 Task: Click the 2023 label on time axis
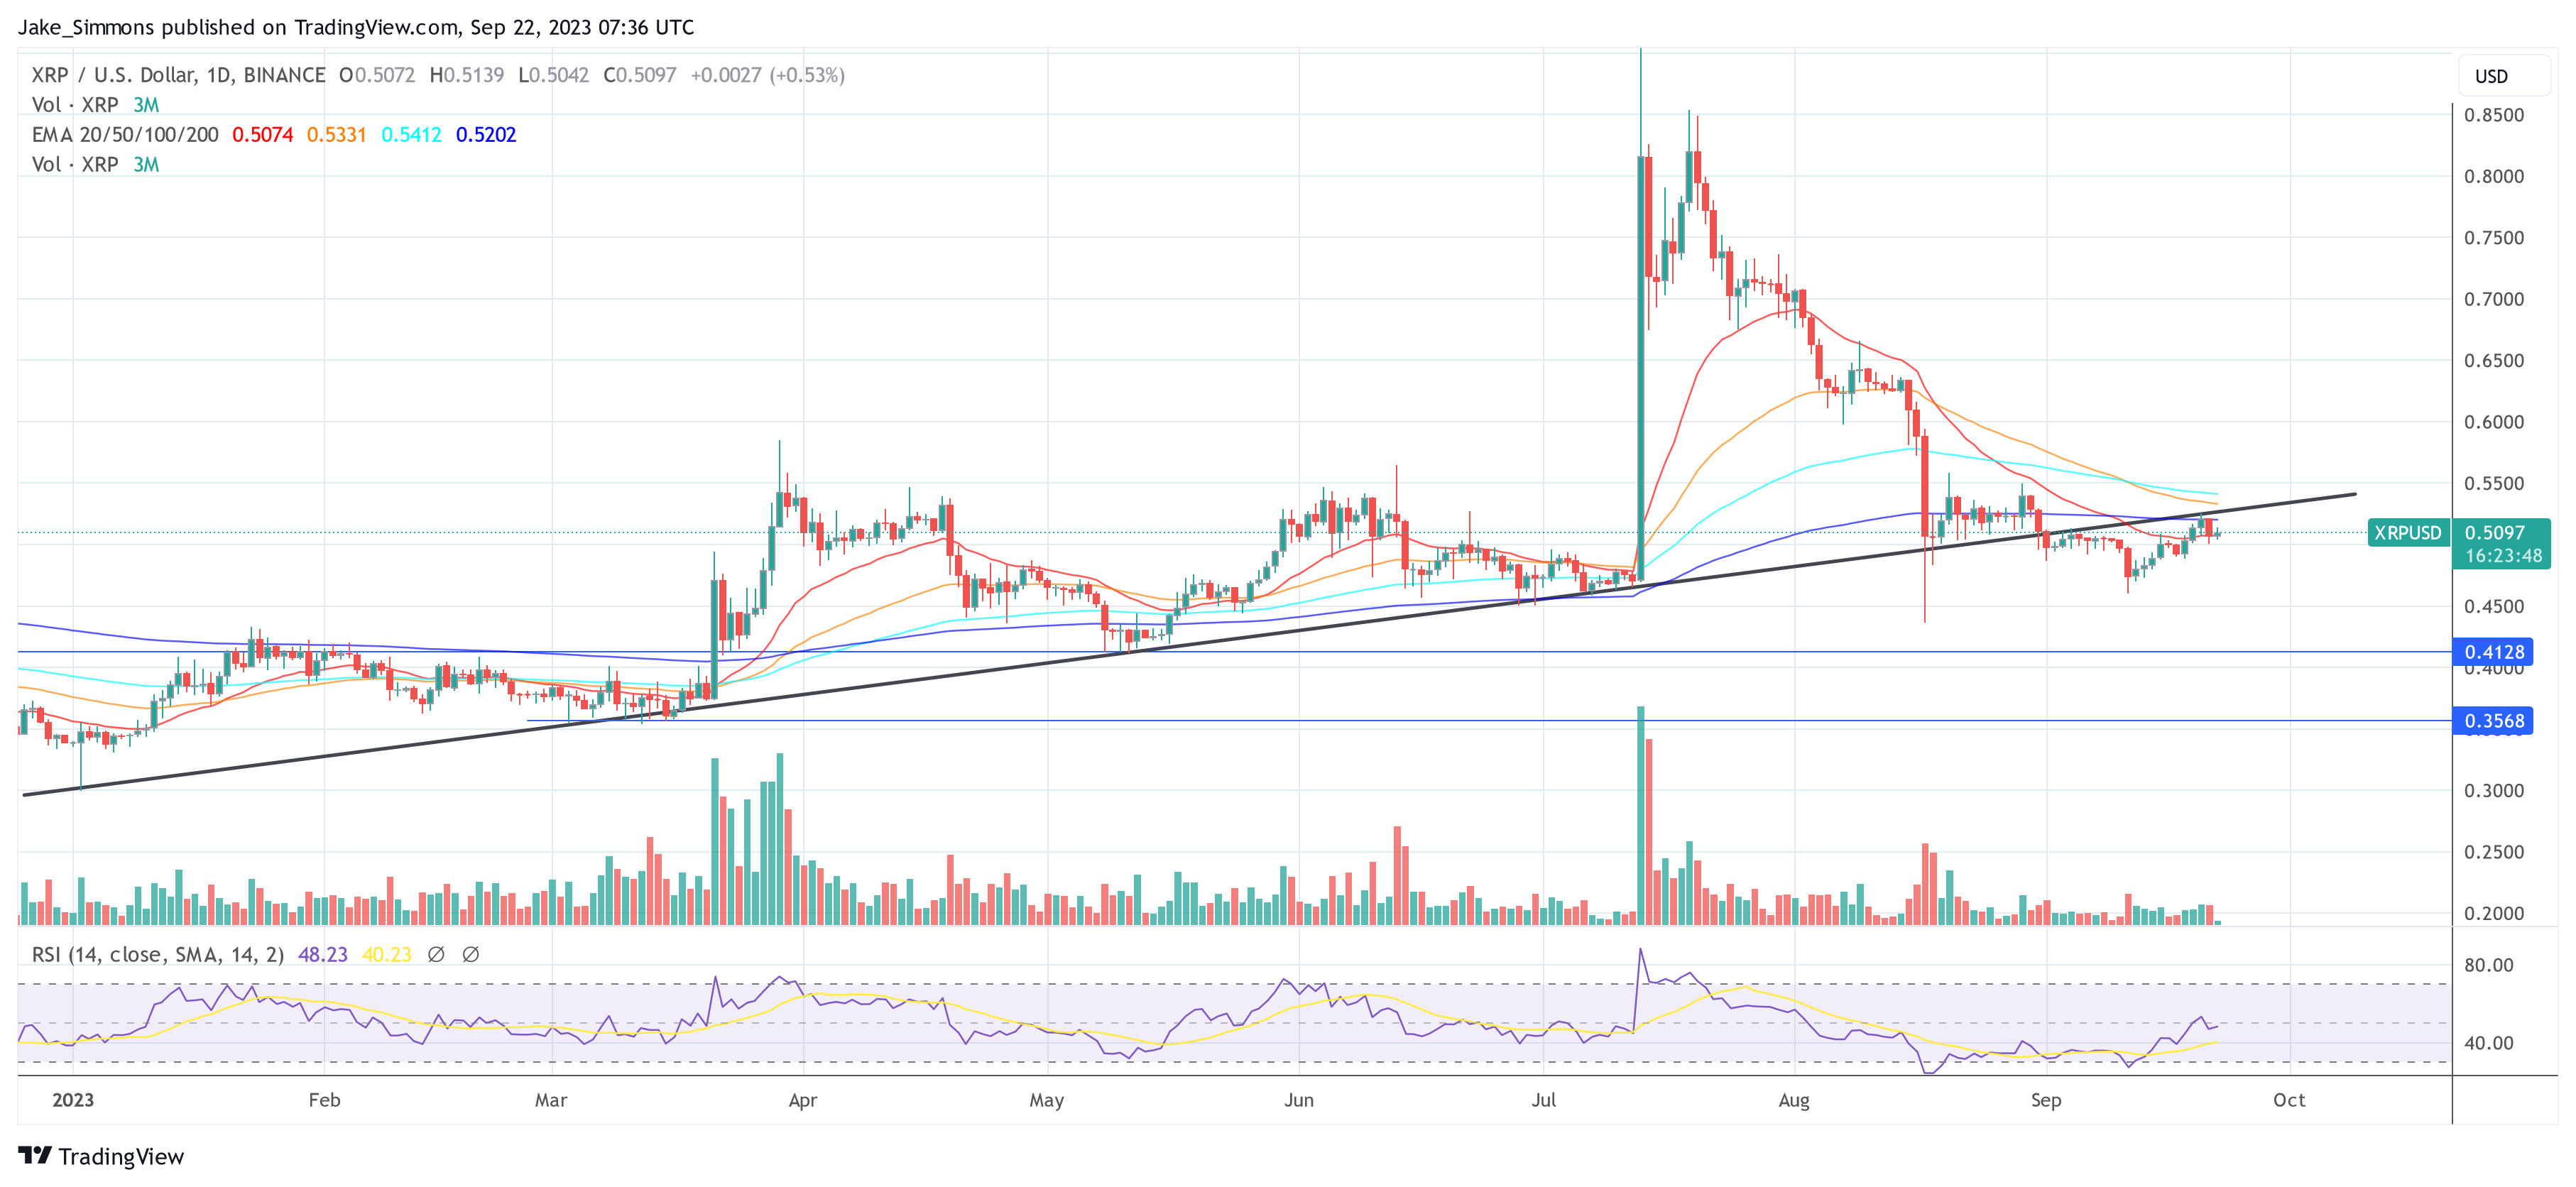(x=73, y=1100)
